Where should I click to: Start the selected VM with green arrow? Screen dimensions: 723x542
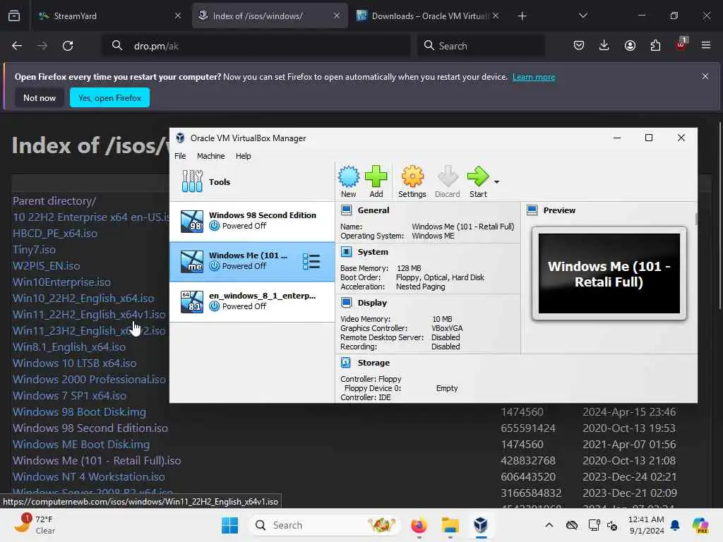pos(478,181)
